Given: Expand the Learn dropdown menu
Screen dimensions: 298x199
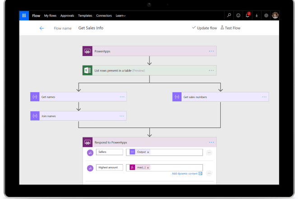Looking at the screenshot, I should [121, 16].
